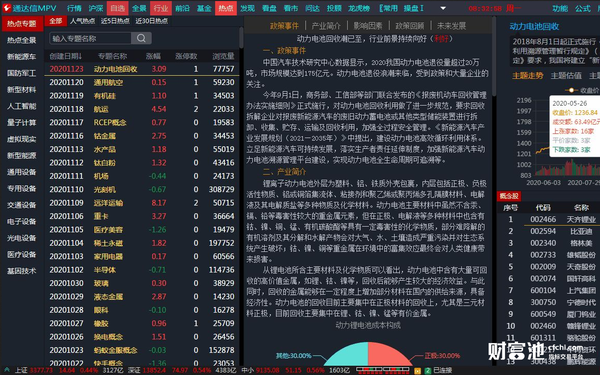This screenshot has width=600, height=375.
Task: Open the 前沿 menu
Action: tap(183, 8)
